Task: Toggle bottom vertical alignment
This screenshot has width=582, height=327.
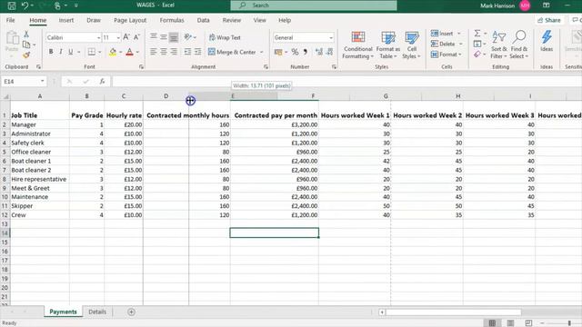Action: click(174, 37)
